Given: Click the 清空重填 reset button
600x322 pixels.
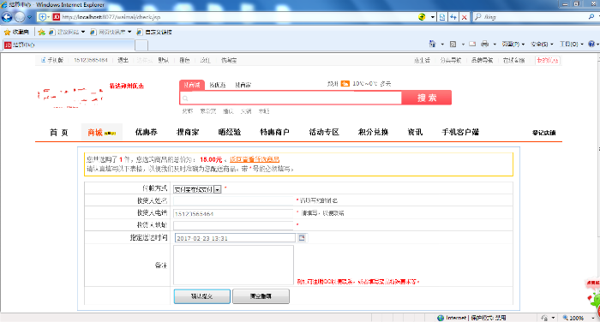Looking at the screenshot, I should coord(261,296).
